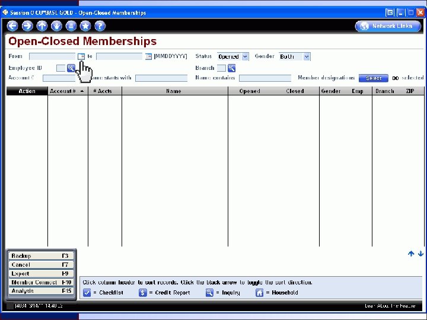427x320 pixels.
Task: Sort by the Account # column header
Action: [x=63, y=91]
